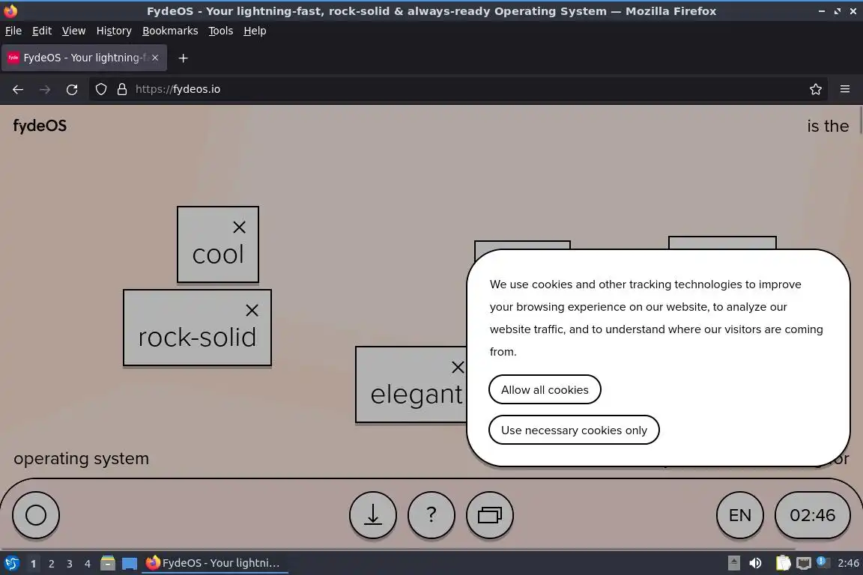The width and height of the screenshot is (863, 575).
Task: Click the round launcher circle button
Action: (x=36, y=515)
